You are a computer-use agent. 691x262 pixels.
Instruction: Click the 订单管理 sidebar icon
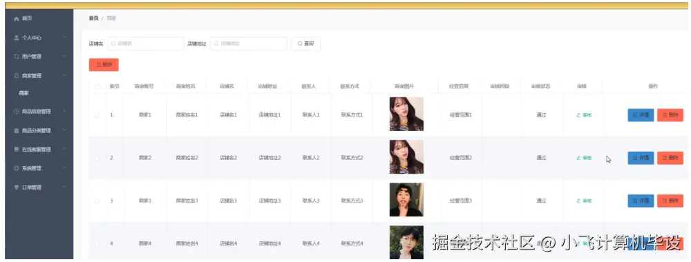pos(17,188)
